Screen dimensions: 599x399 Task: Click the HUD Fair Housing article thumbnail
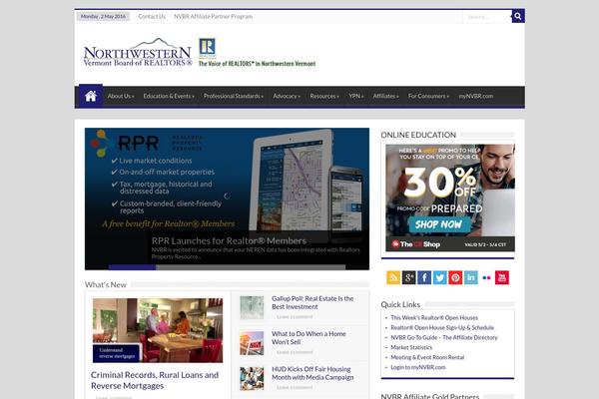(252, 378)
